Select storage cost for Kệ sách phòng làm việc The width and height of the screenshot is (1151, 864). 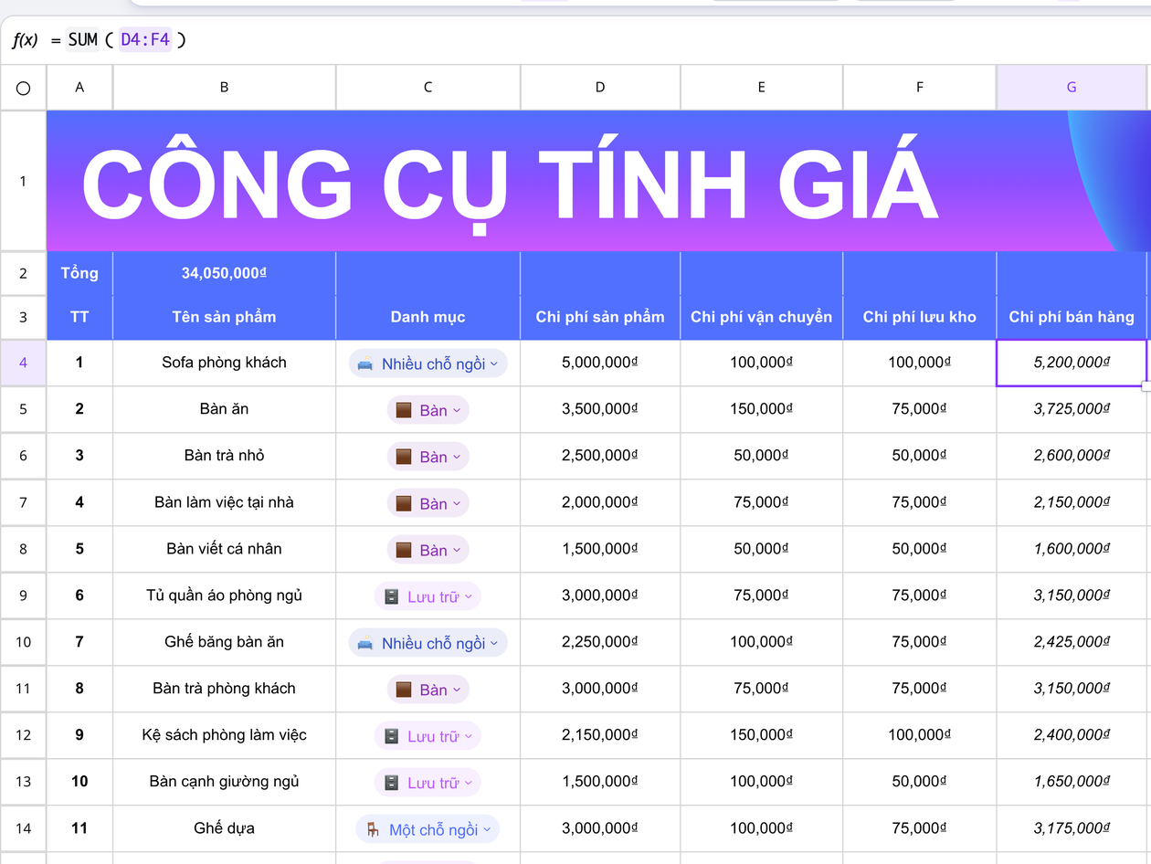[920, 735]
